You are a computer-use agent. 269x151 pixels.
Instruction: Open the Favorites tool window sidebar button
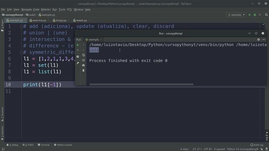pyautogui.click(x=2, y=133)
